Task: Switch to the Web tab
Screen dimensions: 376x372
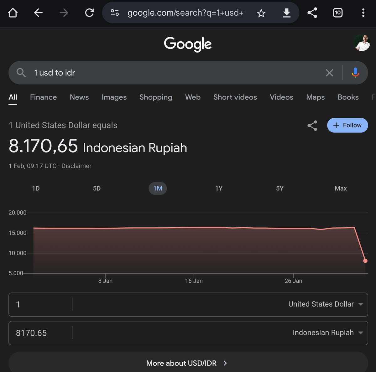Action: (193, 97)
